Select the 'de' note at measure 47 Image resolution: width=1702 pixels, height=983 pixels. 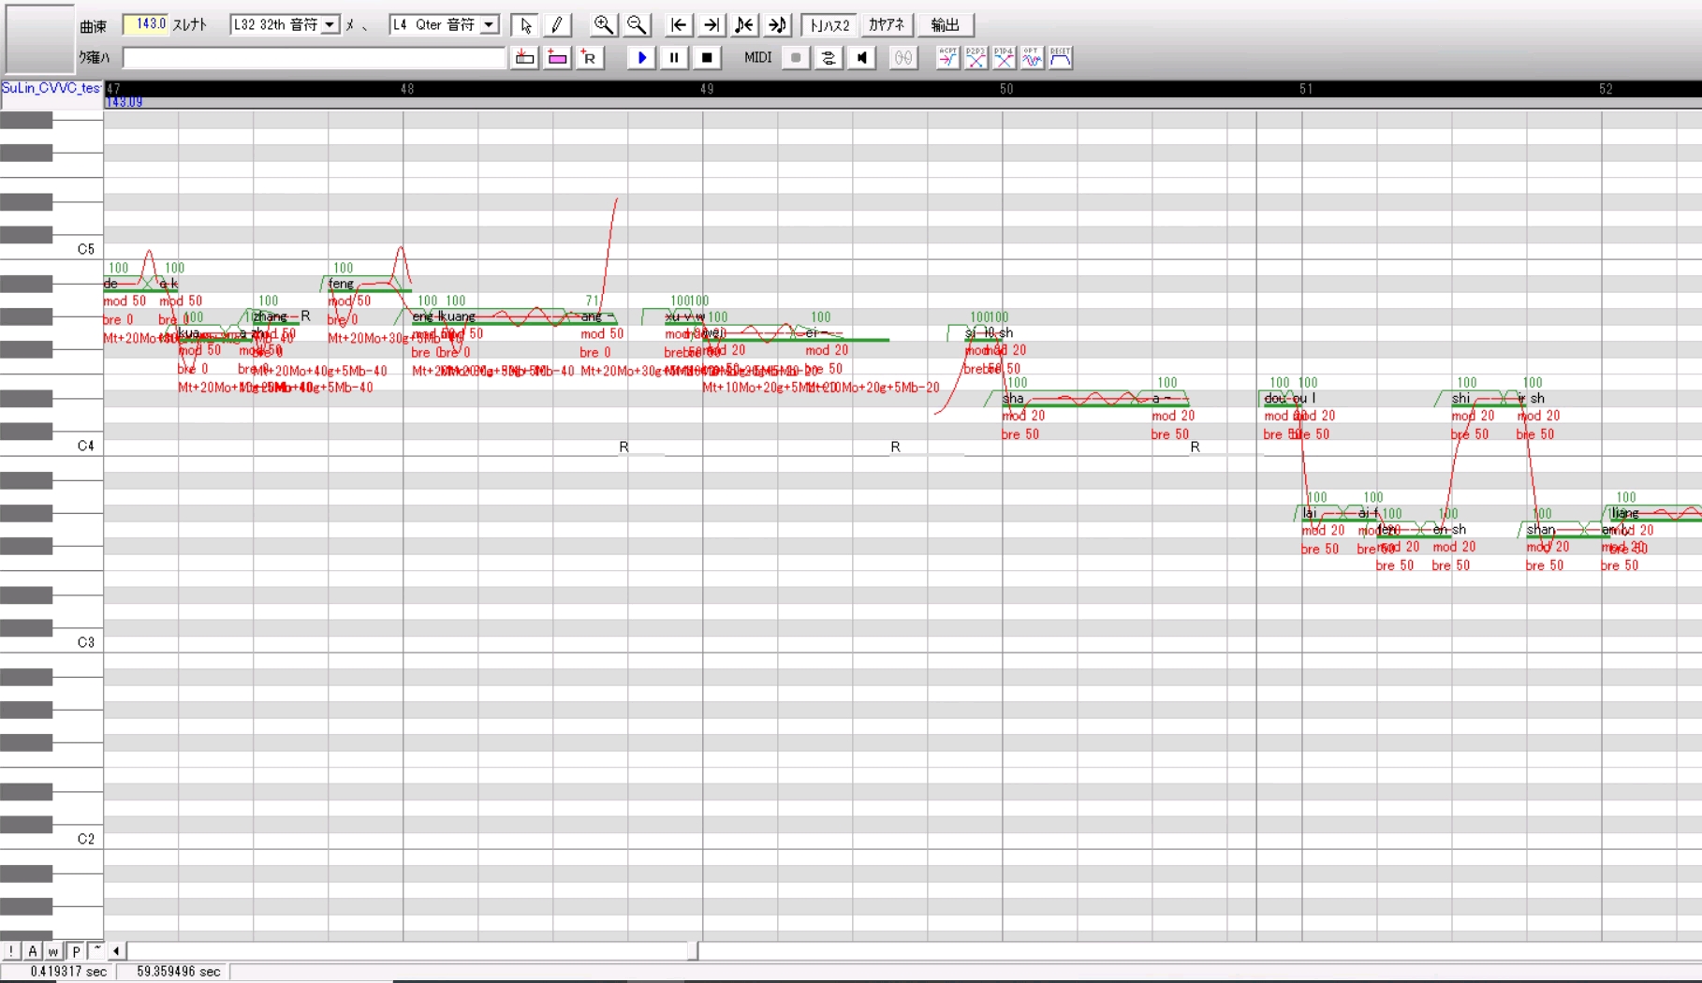[x=131, y=284]
